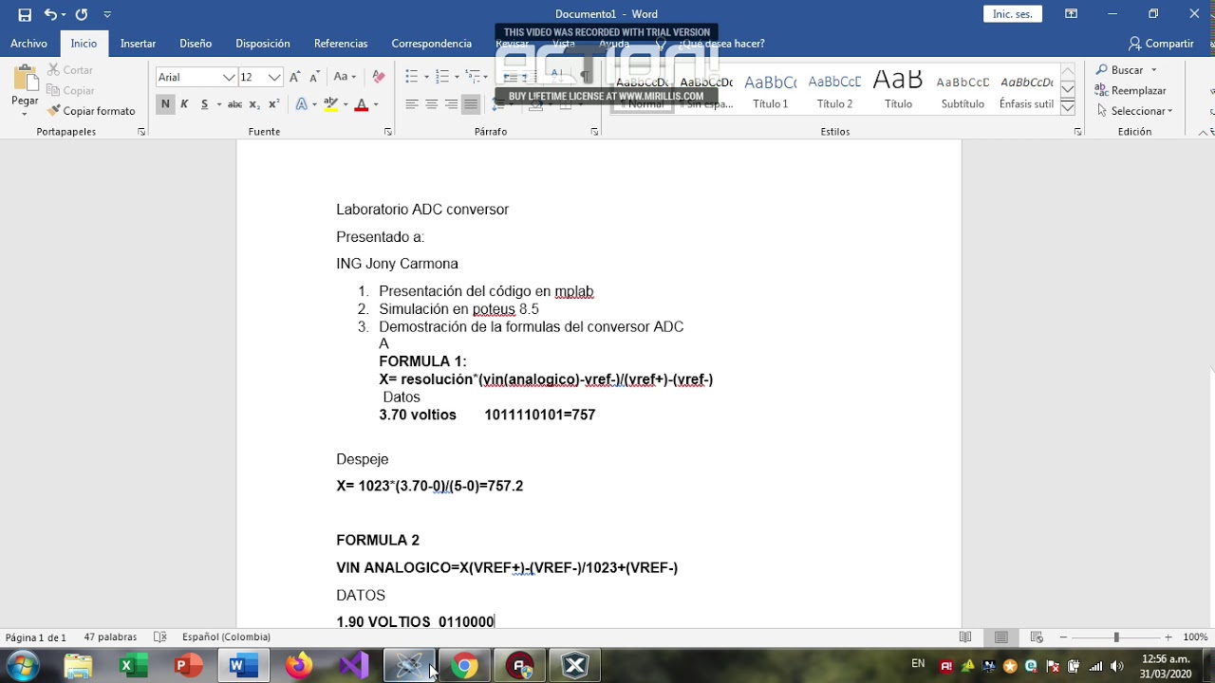The width and height of the screenshot is (1215, 683).
Task: Apply the Subtítulo style
Action: [x=963, y=91]
